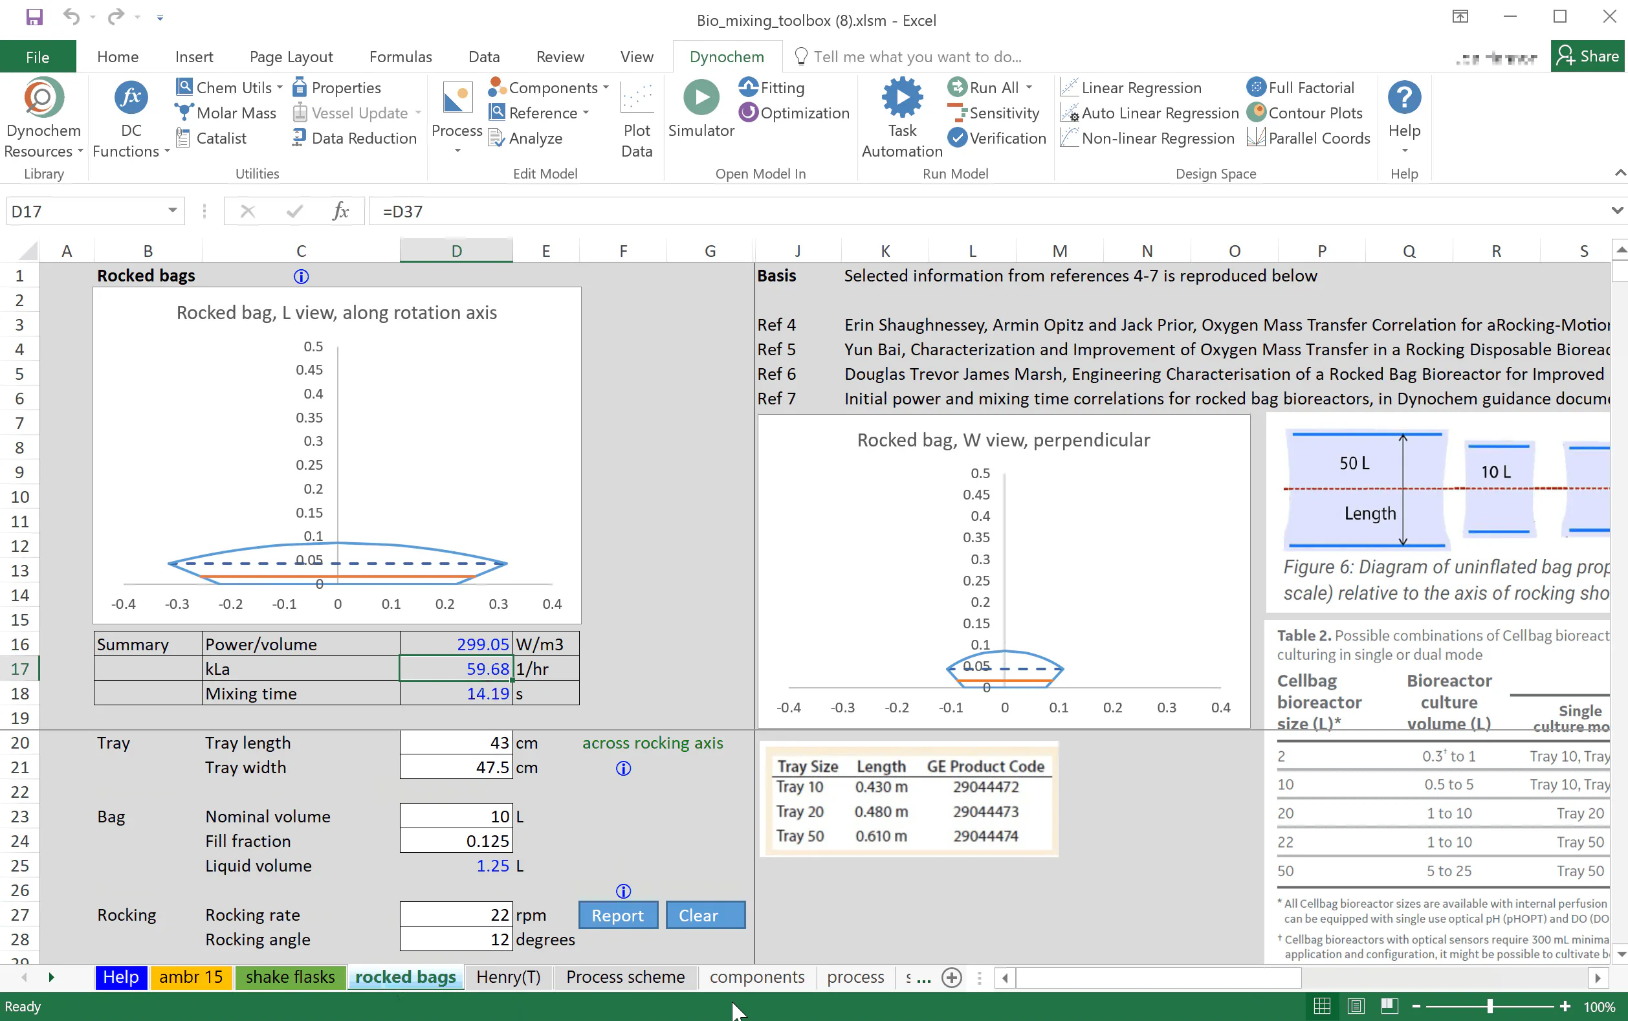Expand the Components dropdown
This screenshot has width=1628, height=1021.
click(606, 88)
